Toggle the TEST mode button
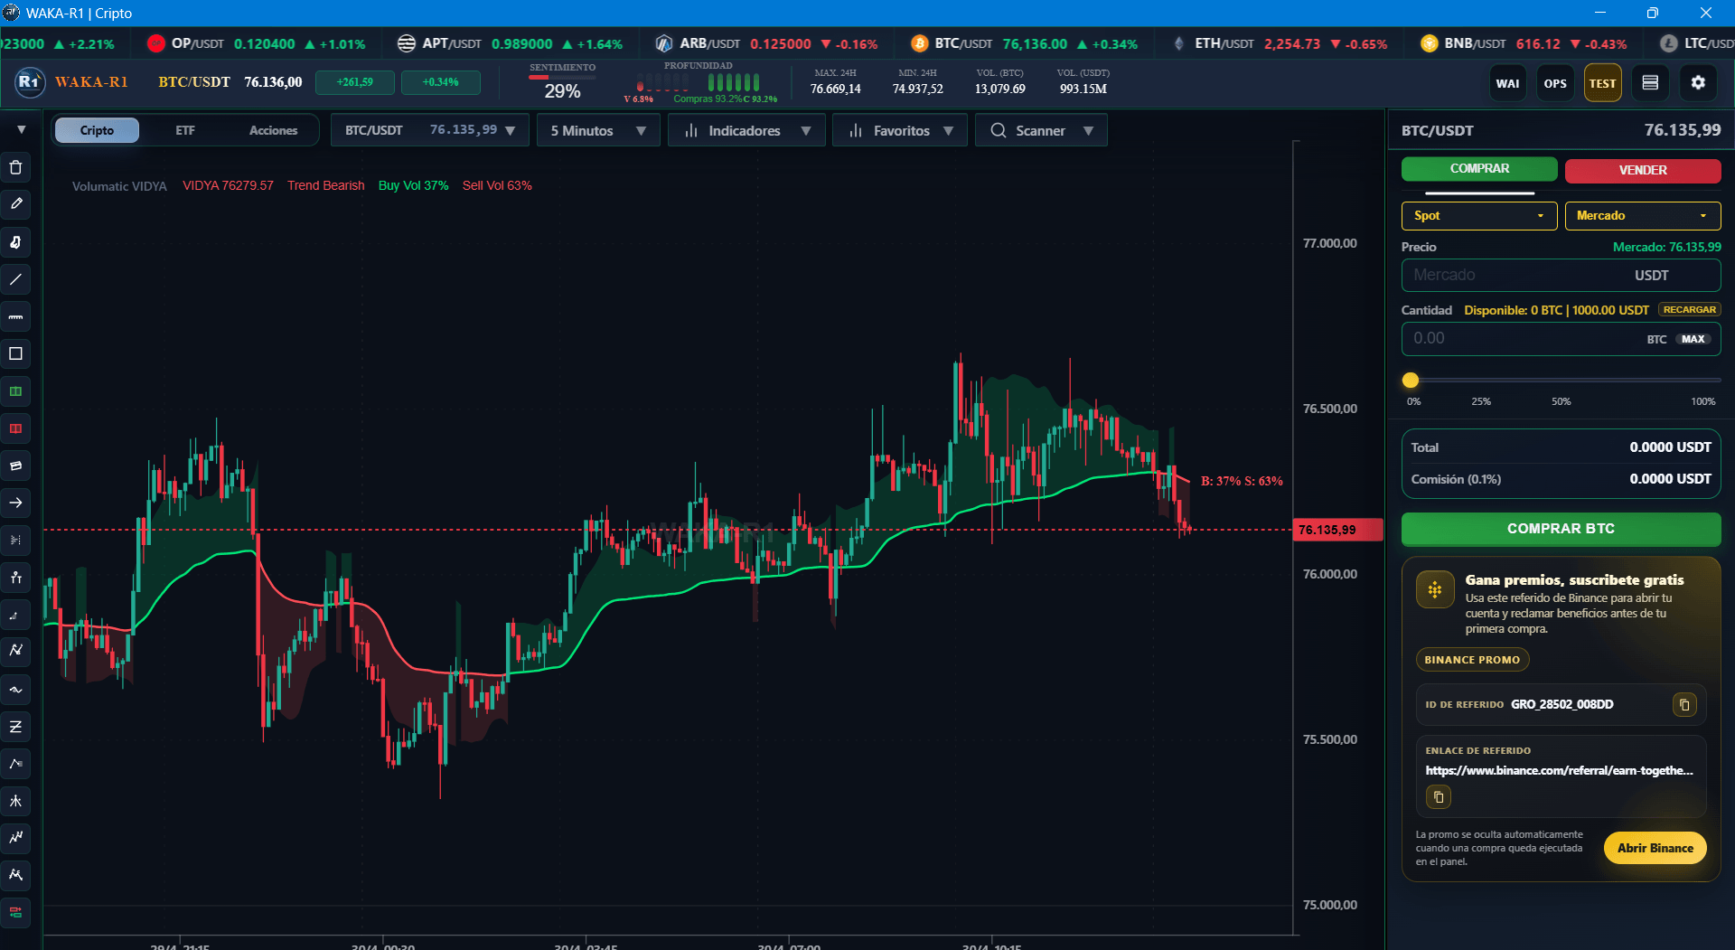 tap(1602, 83)
